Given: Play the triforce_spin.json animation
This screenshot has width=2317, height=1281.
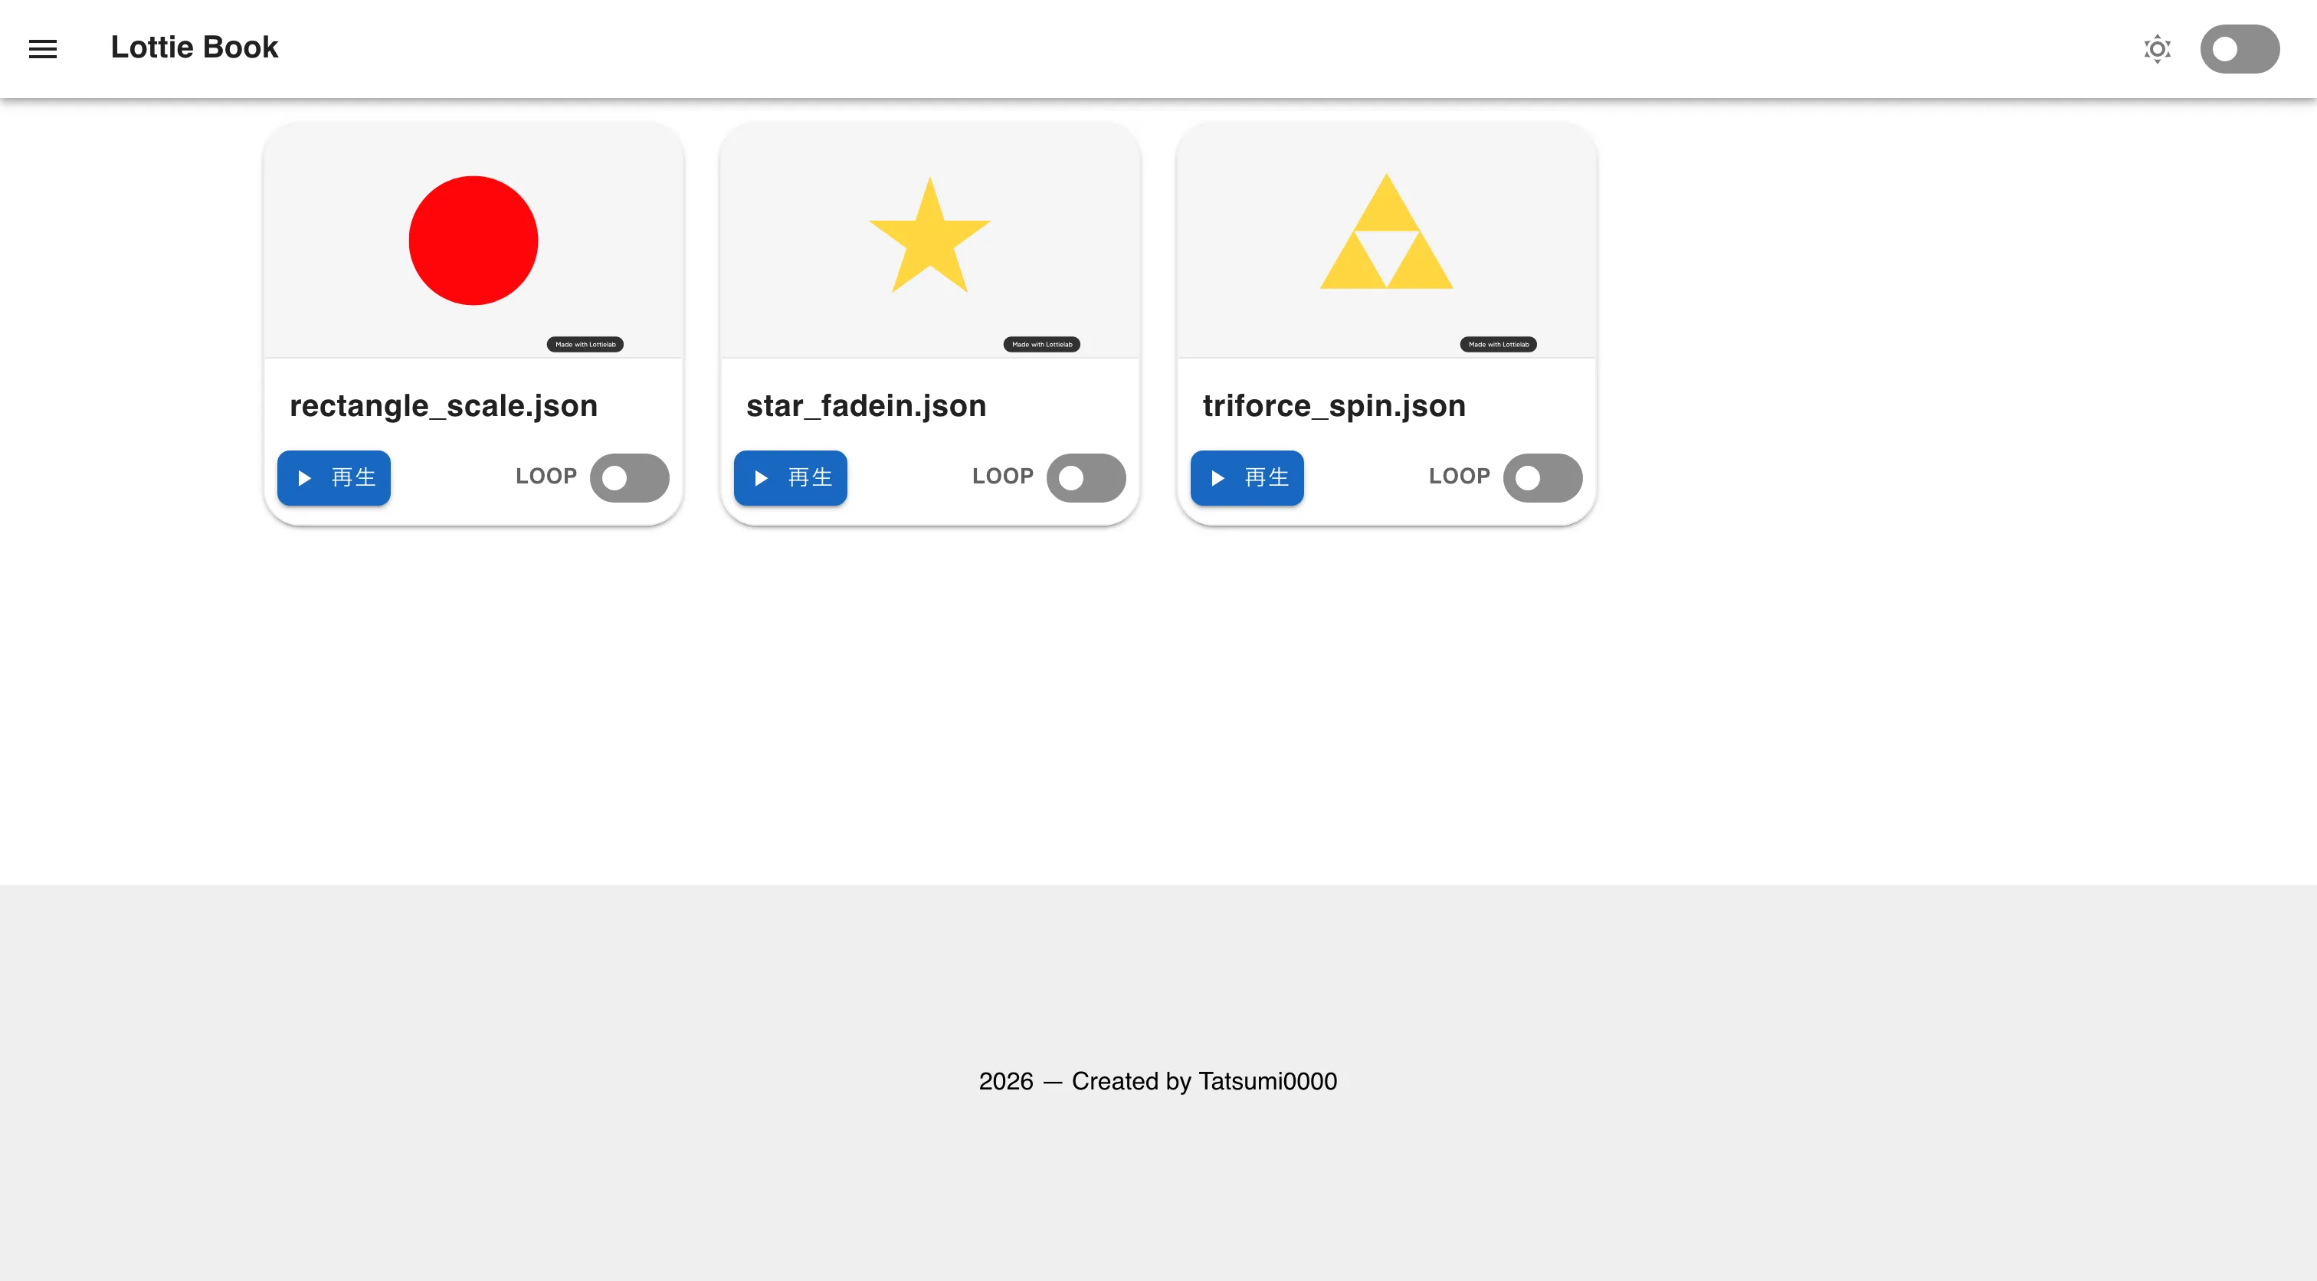Looking at the screenshot, I should coord(1247,477).
